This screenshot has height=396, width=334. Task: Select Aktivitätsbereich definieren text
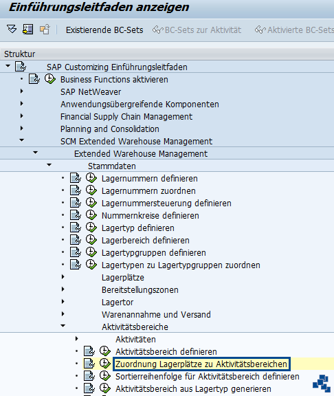pos(166,351)
